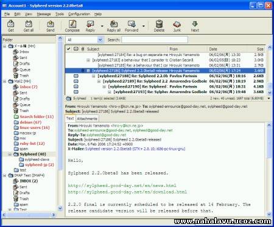This screenshot has height=227, width=274.
Task: Click the Reply toolbar icon
Action: point(90,26)
